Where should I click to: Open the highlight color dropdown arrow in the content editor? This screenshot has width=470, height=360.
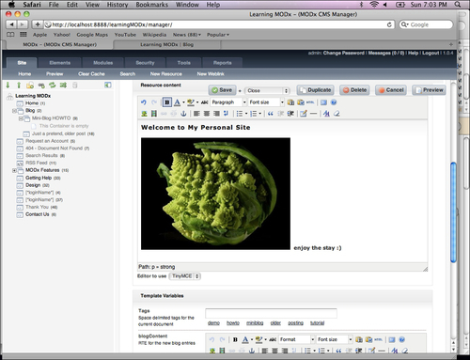197,102
